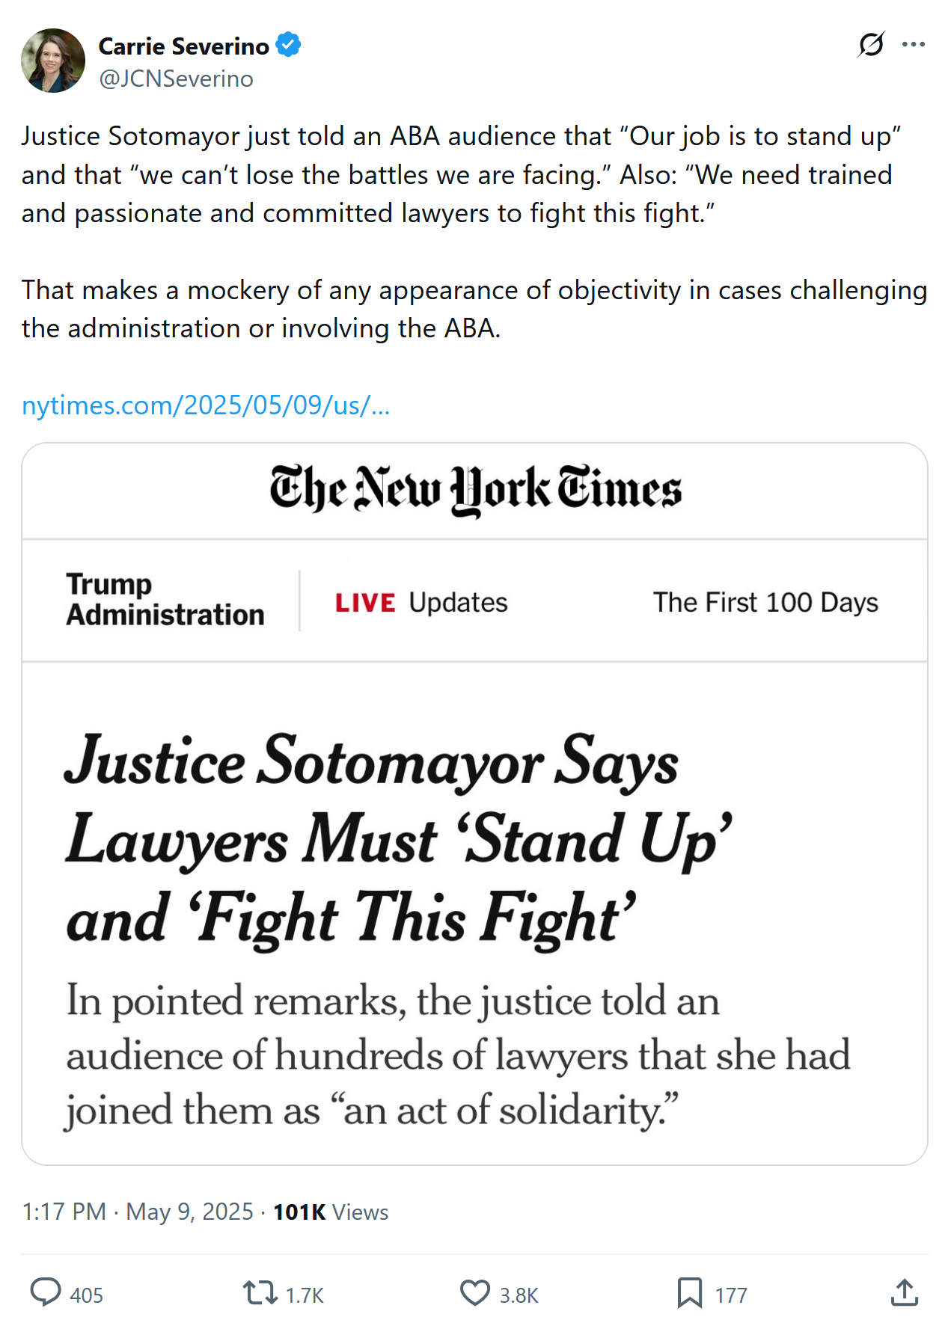Open the three-dot more options menu
This screenshot has height=1323, width=951.
914,45
